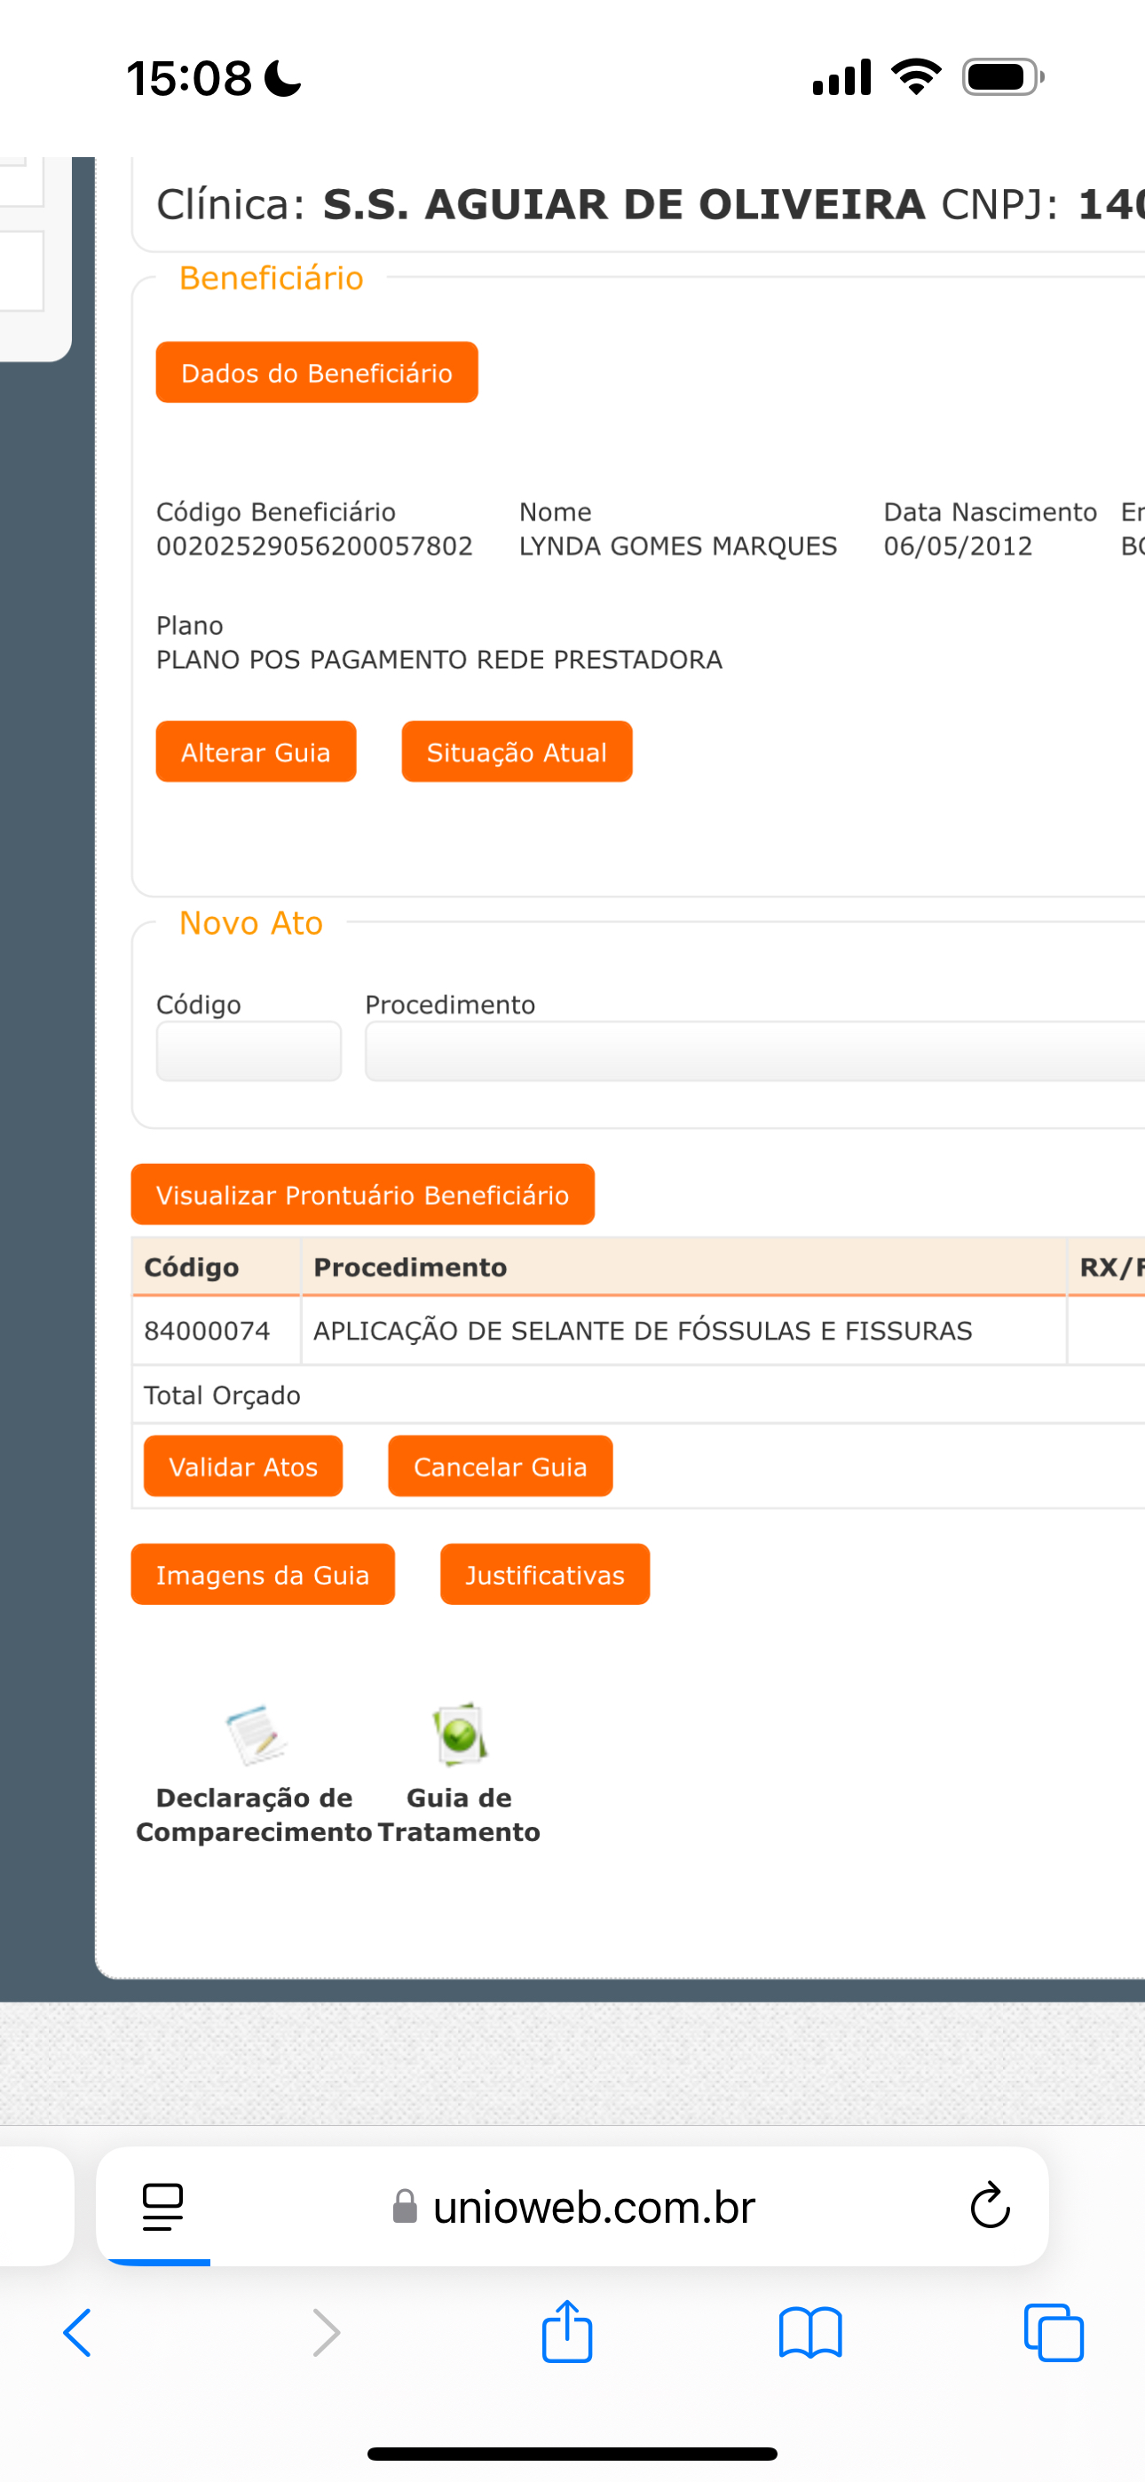Tap the 15:08 clock
The height and width of the screenshot is (2482, 1145).
(189, 78)
